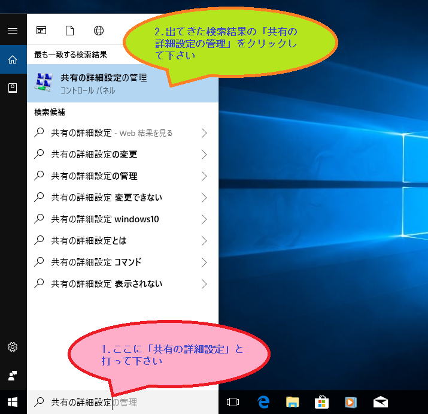Filter search results by Apps icon
Screen dimensions: 428x414
click(x=41, y=31)
